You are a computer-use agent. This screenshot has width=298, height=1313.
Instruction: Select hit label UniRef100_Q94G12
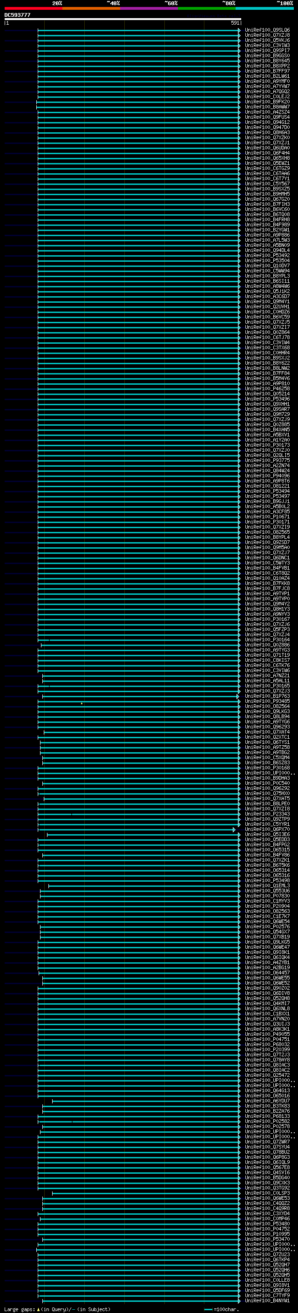point(267,122)
